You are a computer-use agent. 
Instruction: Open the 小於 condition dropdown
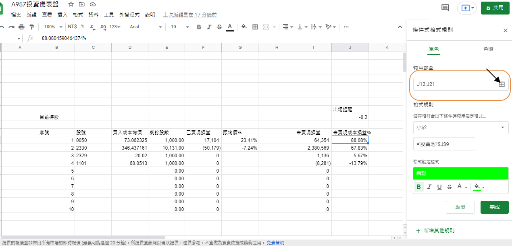click(460, 127)
